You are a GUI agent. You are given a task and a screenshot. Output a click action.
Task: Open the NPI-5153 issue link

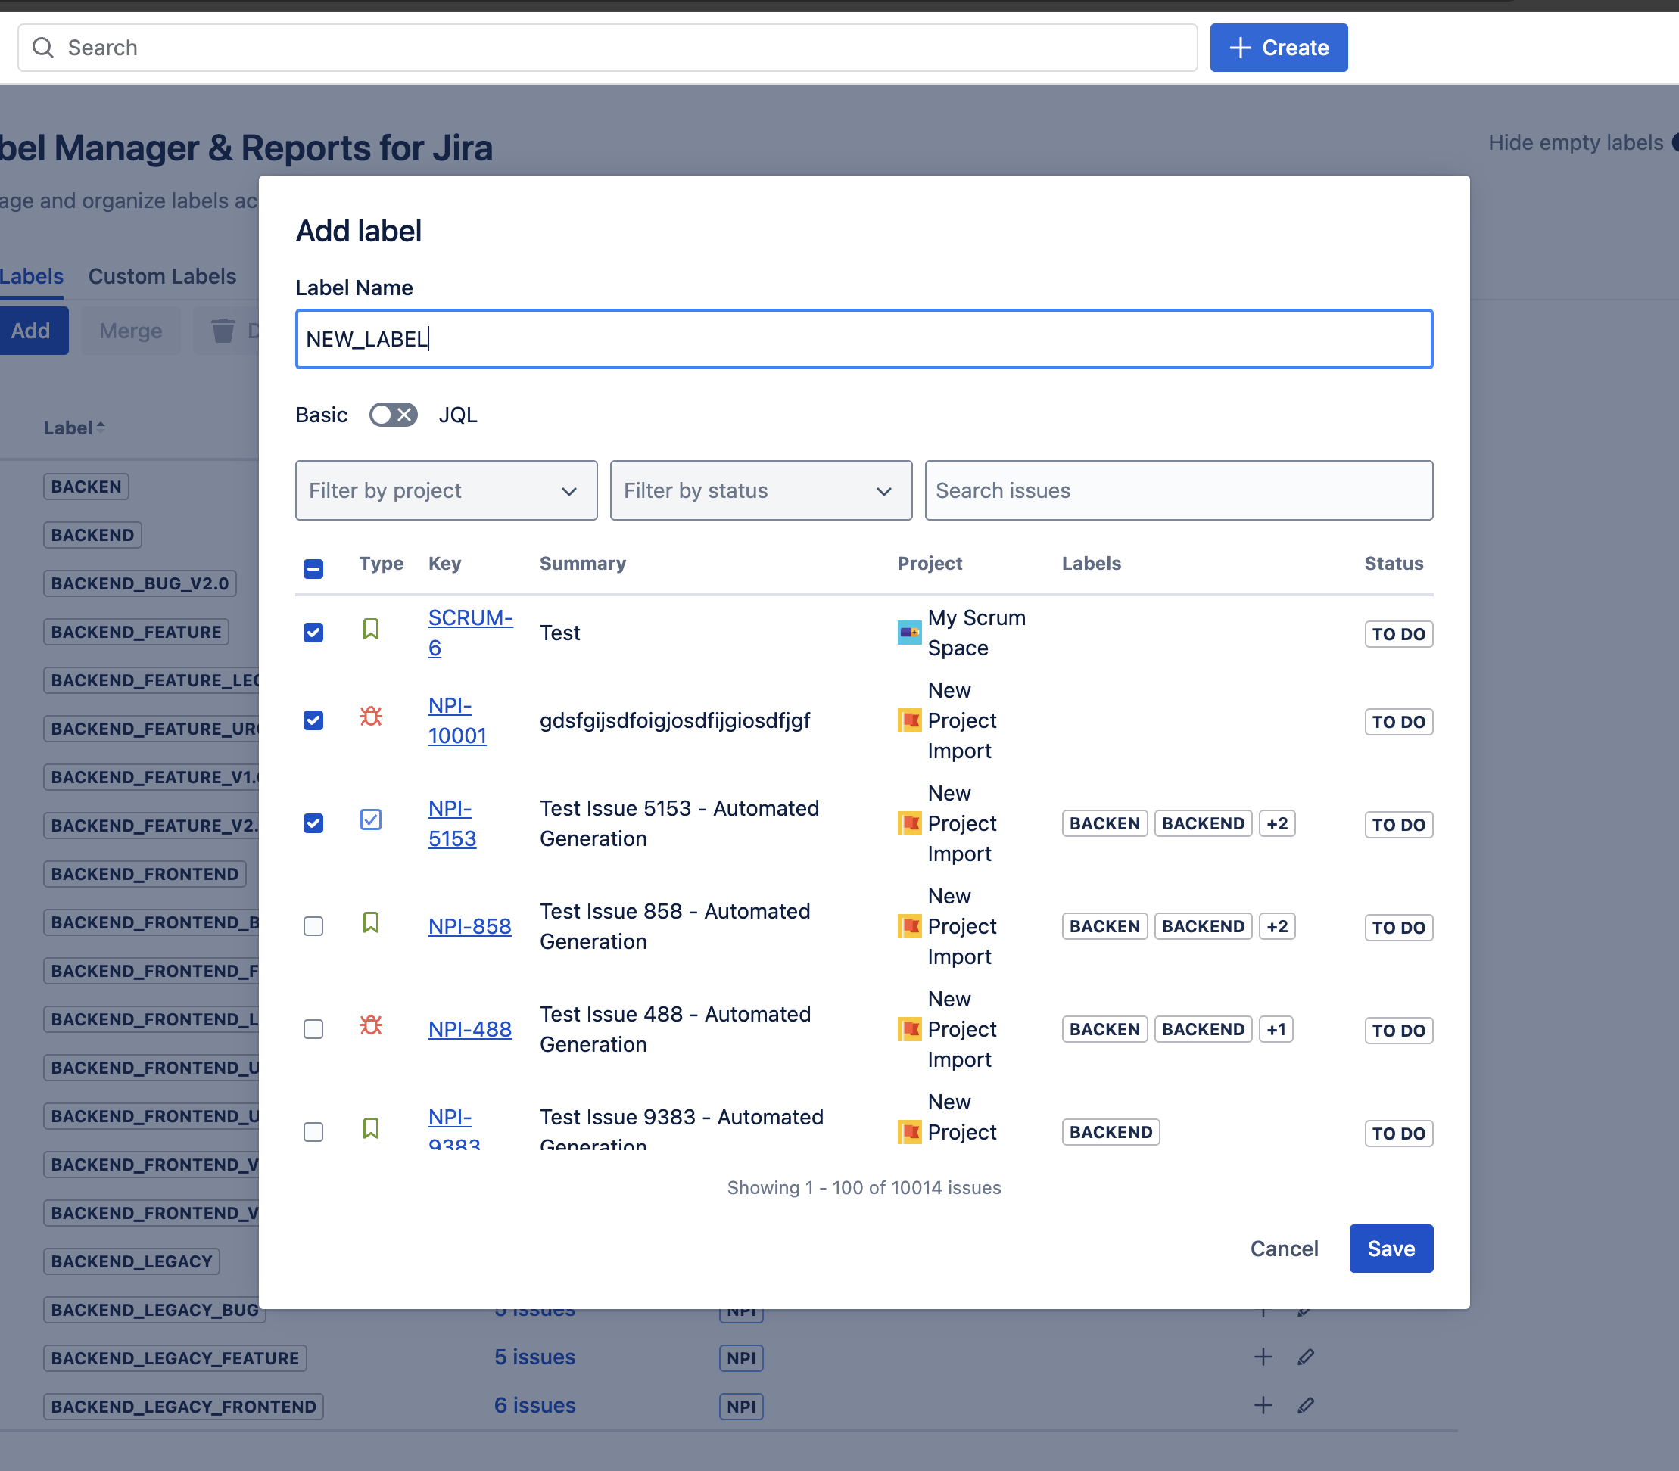point(452,823)
